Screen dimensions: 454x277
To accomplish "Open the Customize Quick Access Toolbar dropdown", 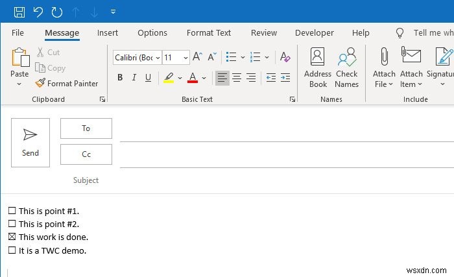I will click(x=113, y=12).
